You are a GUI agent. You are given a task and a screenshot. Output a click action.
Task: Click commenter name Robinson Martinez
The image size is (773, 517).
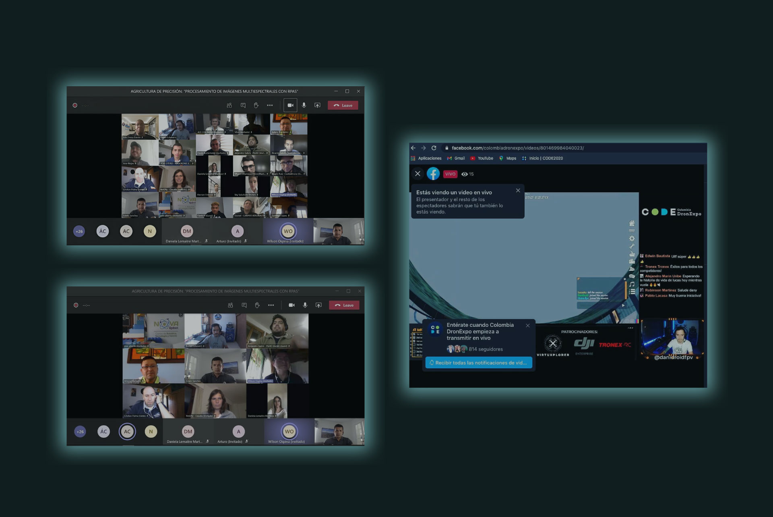[x=661, y=290]
